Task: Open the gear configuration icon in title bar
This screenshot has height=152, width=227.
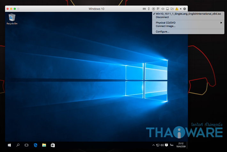Action: click(x=184, y=9)
